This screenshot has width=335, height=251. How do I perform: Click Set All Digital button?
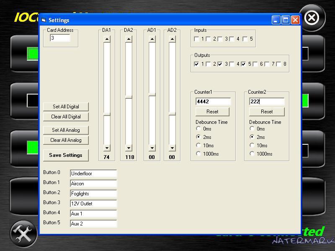click(66, 107)
